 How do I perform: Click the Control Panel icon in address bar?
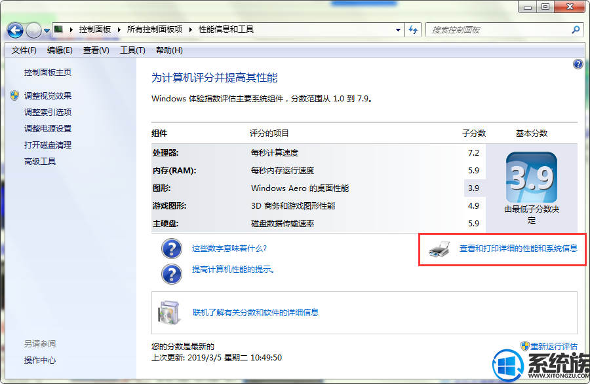click(58, 29)
